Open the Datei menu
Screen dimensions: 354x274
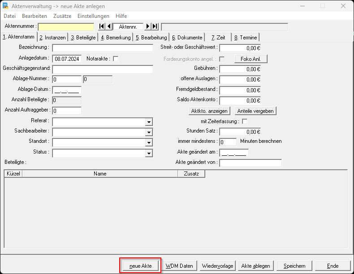coord(10,16)
